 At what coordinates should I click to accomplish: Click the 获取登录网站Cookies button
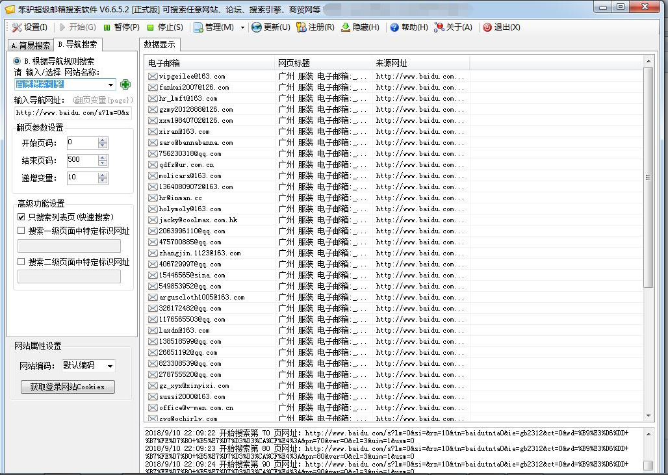[x=68, y=387]
